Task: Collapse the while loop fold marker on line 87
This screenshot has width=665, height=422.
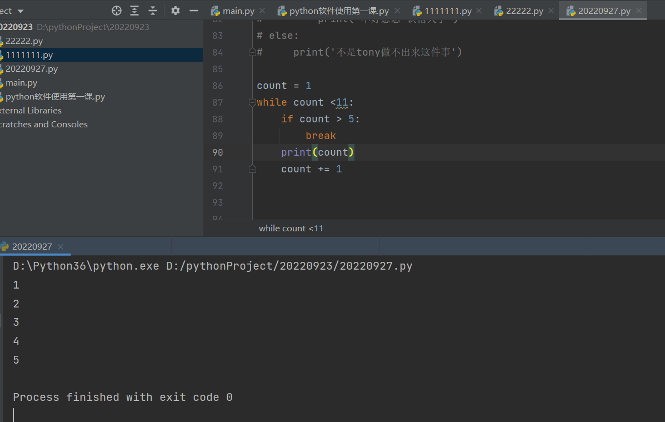Action: tap(252, 102)
